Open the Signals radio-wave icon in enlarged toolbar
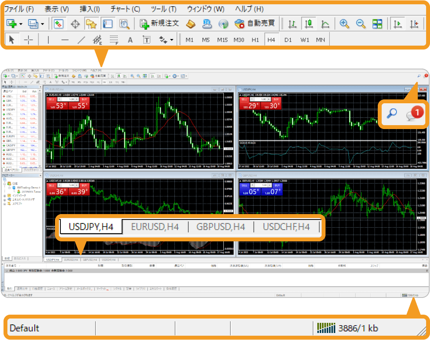430x340 pixels. tap(223, 24)
